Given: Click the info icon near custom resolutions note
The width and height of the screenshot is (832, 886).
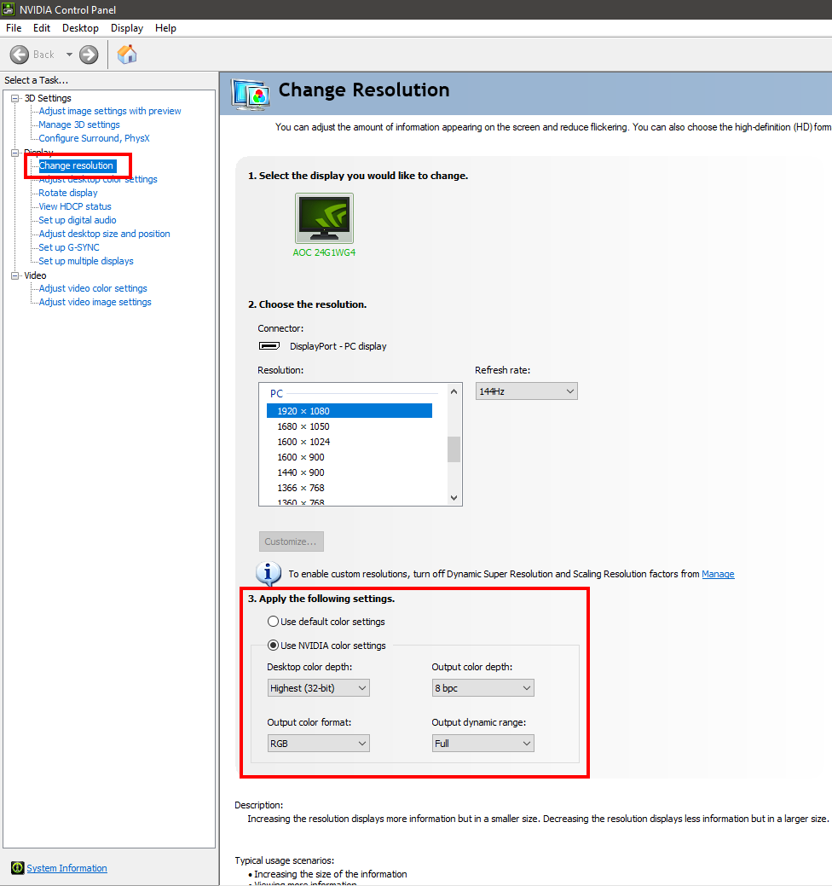Looking at the screenshot, I should [x=269, y=574].
